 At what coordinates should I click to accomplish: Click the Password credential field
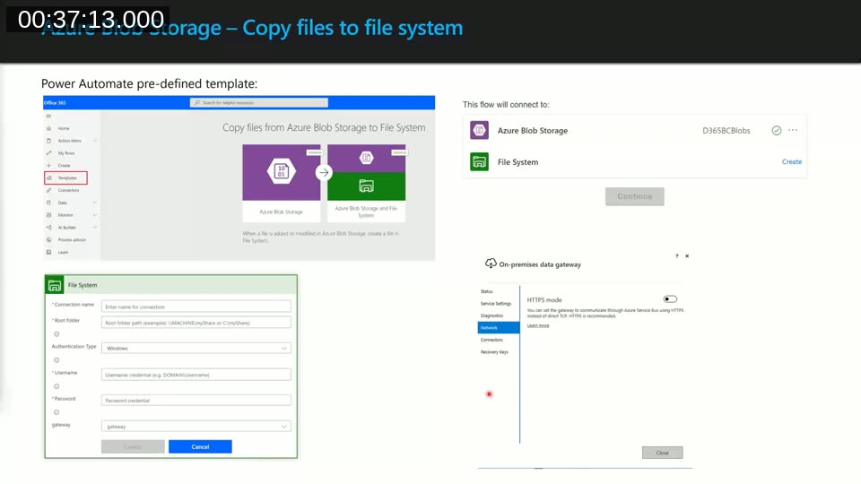pyautogui.click(x=196, y=401)
